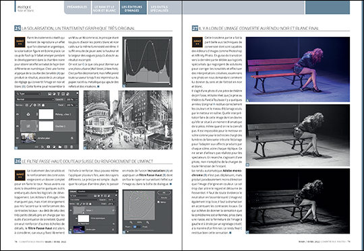Toggle layer filtering switch in solarisation layers panel
Image resolution: width=364 pixels, height=251 pixels.
[x=78, y=93]
